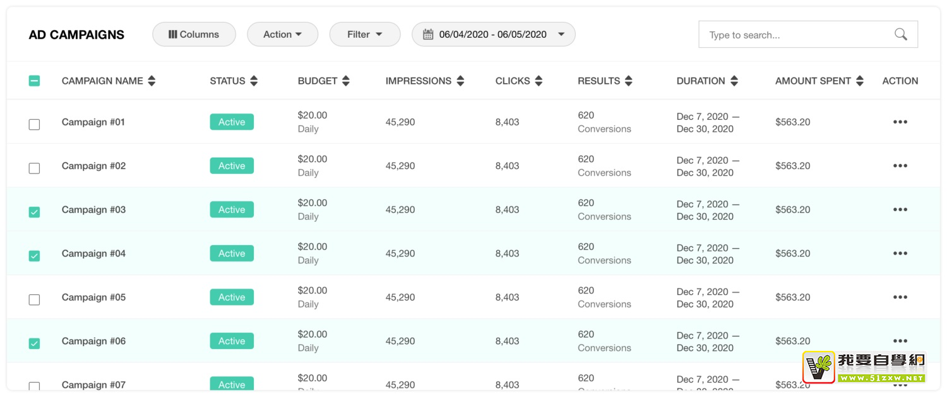Click the search magnifier icon
This screenshot has width=947, height=397.
point(901,35)
